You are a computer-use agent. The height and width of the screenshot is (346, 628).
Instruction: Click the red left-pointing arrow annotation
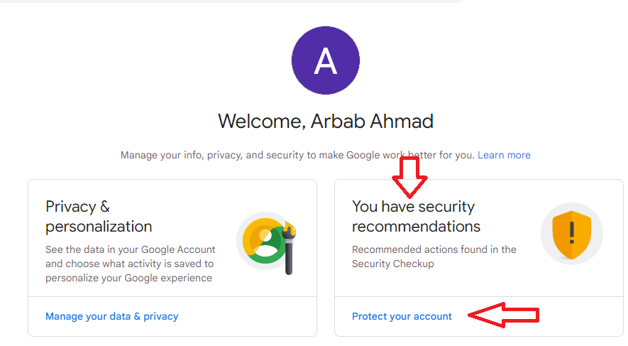[503, 315]
